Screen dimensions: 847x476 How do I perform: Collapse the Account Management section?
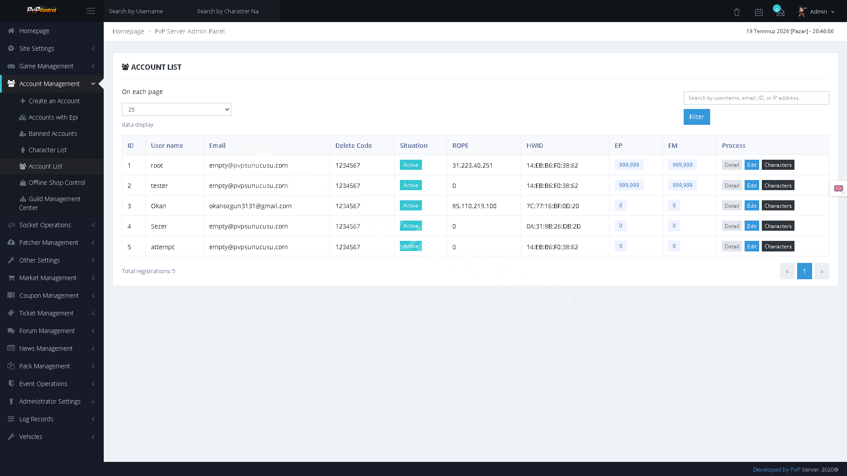52,84
